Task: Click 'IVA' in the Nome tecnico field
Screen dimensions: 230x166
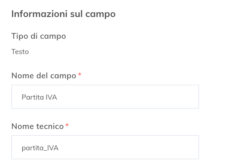Action: tap(53, 148)
